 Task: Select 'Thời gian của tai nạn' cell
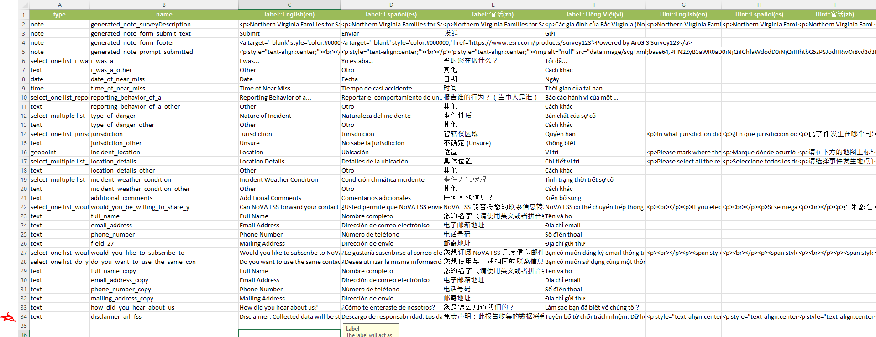[594, 88]
